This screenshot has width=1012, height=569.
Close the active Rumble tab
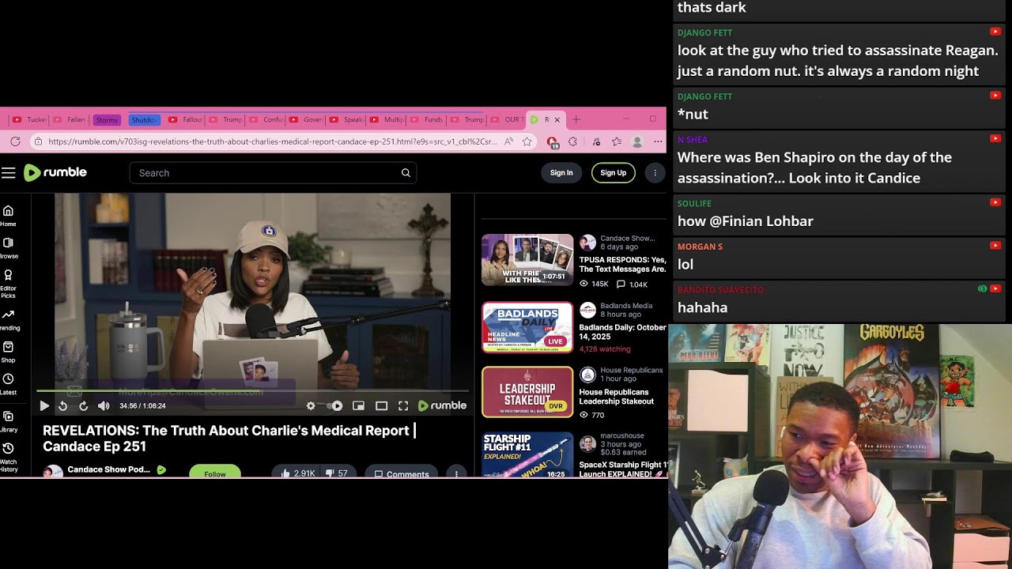pos(557,119)
